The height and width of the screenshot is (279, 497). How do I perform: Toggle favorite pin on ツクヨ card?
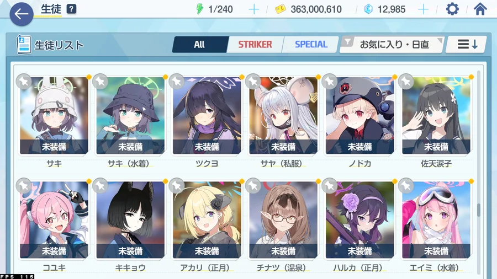point(177,82)
